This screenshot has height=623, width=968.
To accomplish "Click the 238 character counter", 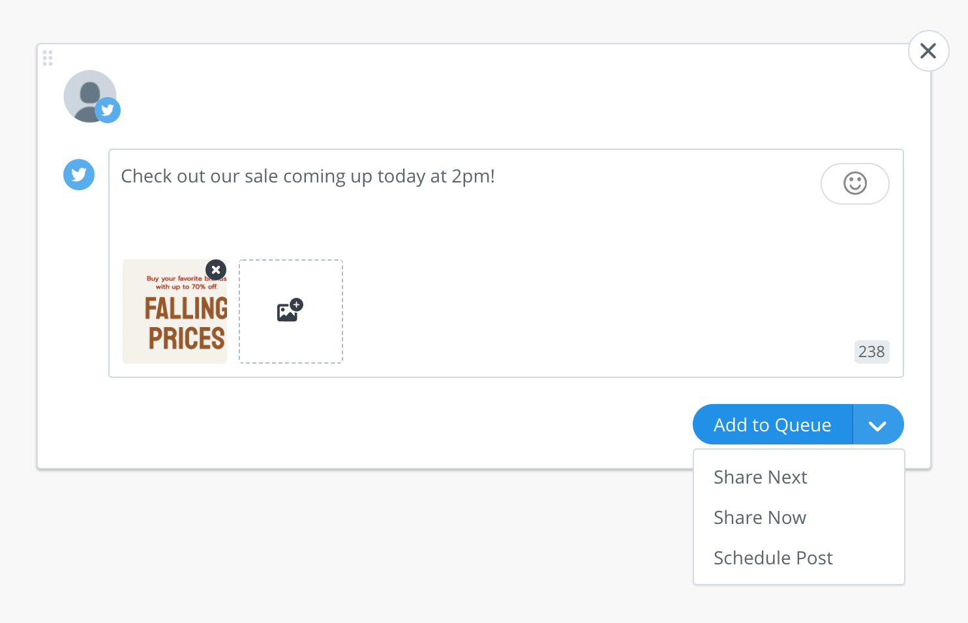I will (871, 352).
